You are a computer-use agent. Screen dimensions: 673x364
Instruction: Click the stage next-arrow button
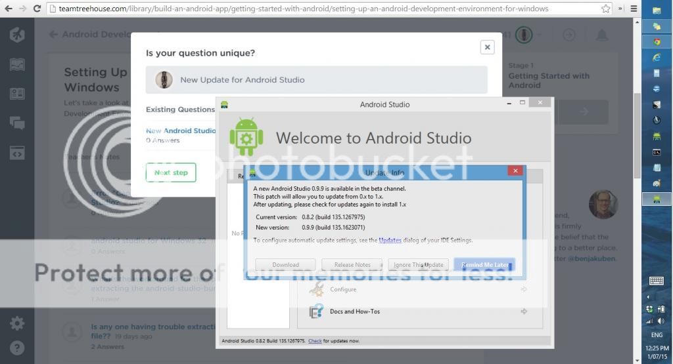[x=584, y=111]
